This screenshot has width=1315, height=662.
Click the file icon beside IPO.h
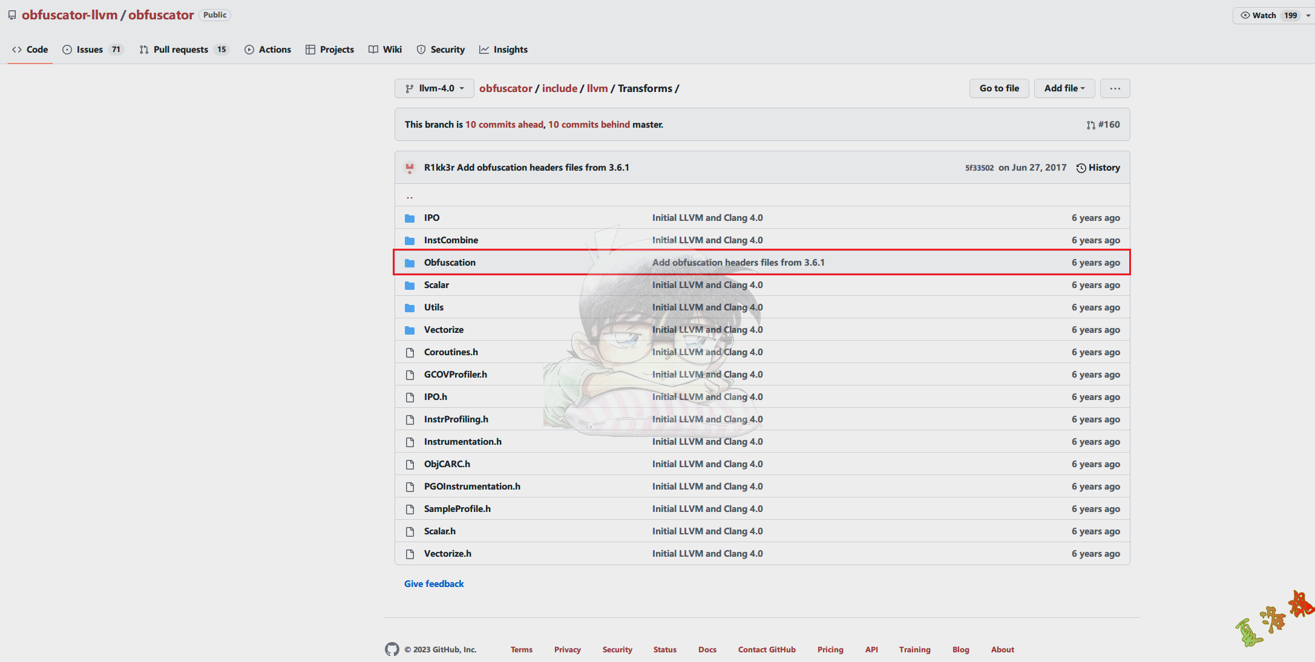[x=410, y=397]
